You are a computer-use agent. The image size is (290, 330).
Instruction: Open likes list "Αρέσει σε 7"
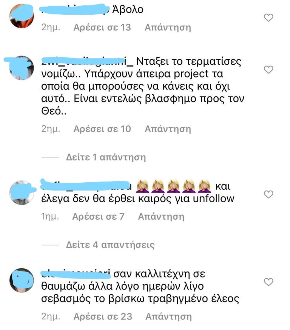[98, 217]
